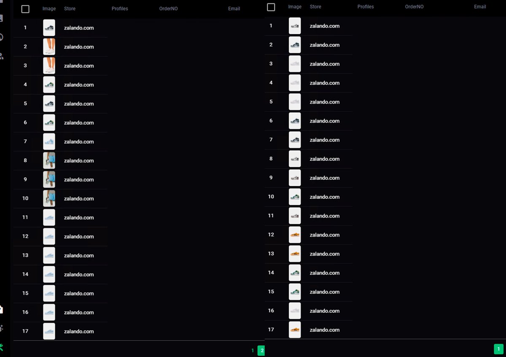Open the orange sneaker thumbnail in right table row 12
Screen dimensions: 506x357
(x=295, y=235)
